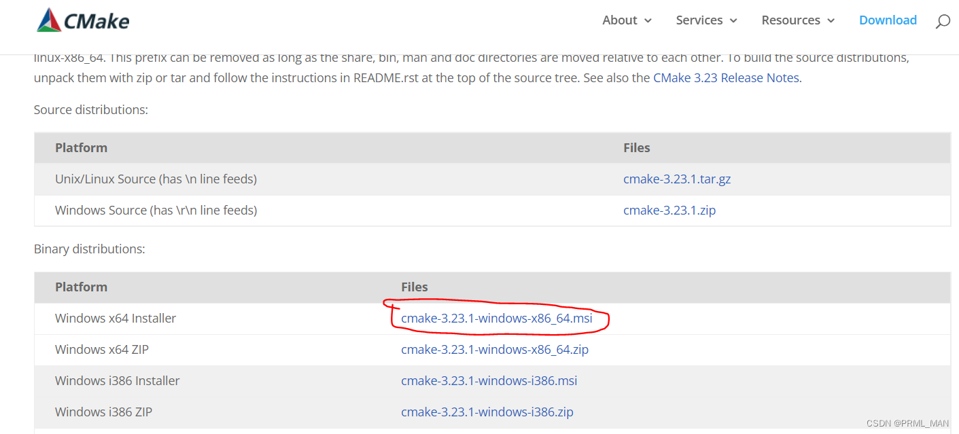The height and width of the screenshot is (434, 959).
Task: Click the CMake logo
Action: click(x=83, y=20)
